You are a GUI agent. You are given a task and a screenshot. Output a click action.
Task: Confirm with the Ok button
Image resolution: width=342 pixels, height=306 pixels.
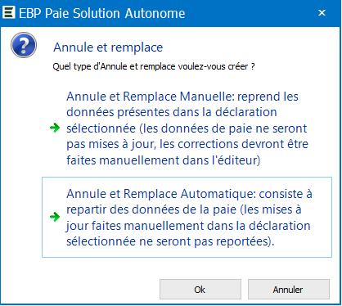click(200, 290)
